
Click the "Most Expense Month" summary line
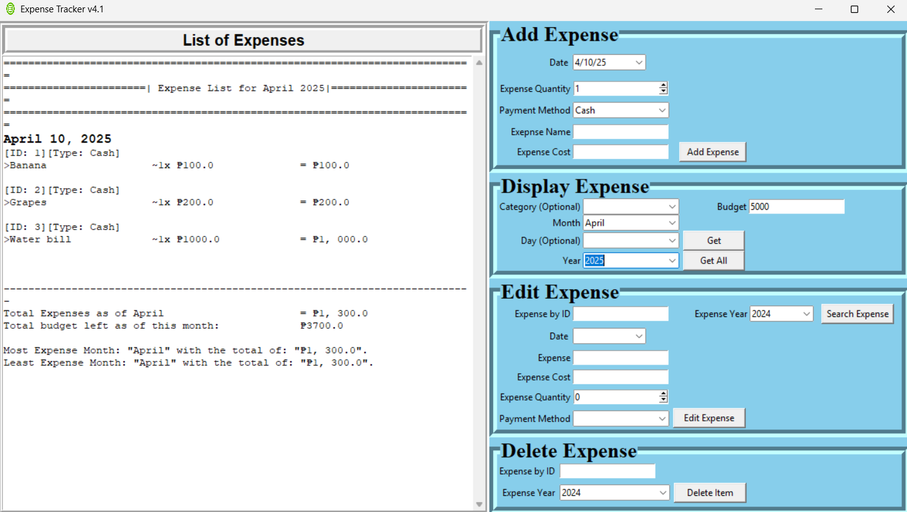(185, 350)
